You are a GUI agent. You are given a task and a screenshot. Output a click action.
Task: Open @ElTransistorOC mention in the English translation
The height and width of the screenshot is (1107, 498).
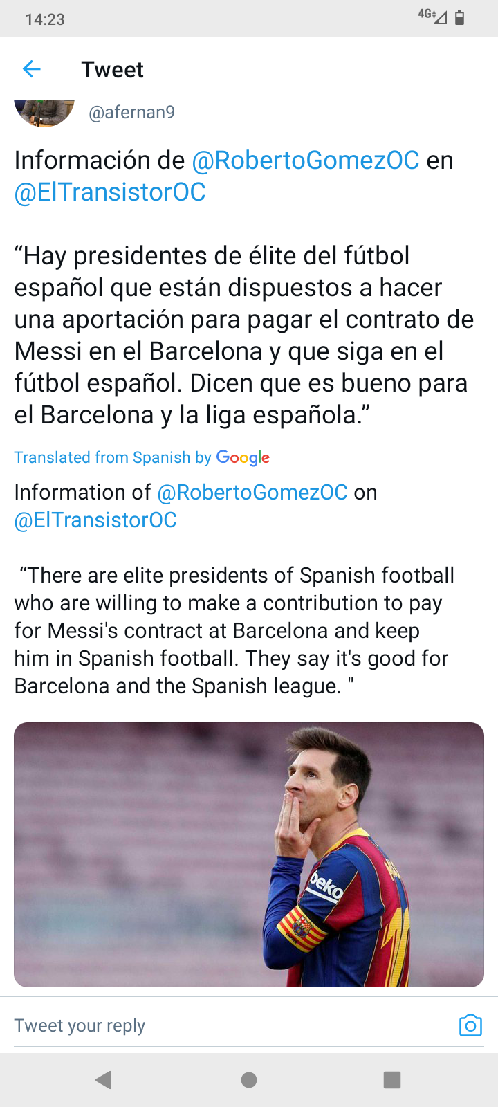point(95,520)
